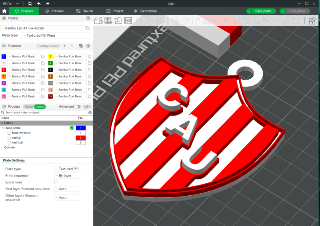Toggle the Advanced mode switch
Viewport: 320px width, 226px height.
[x=77, y=106]
